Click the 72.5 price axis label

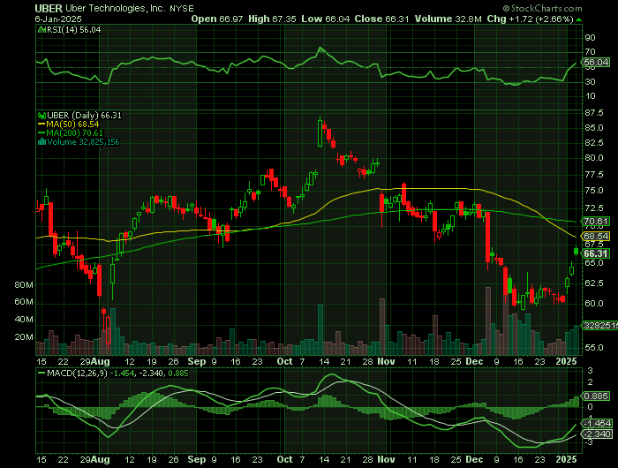pos(594,208)
